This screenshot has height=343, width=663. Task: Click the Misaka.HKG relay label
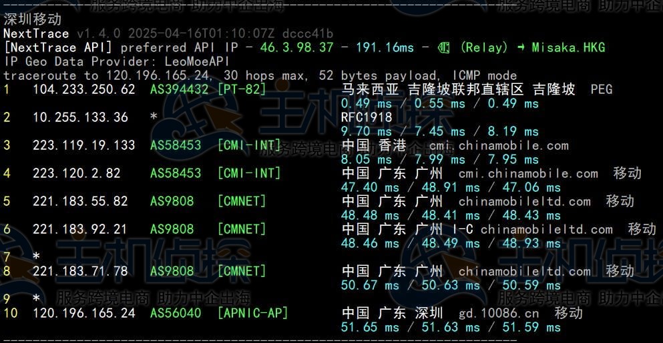(x=568, y=47)
